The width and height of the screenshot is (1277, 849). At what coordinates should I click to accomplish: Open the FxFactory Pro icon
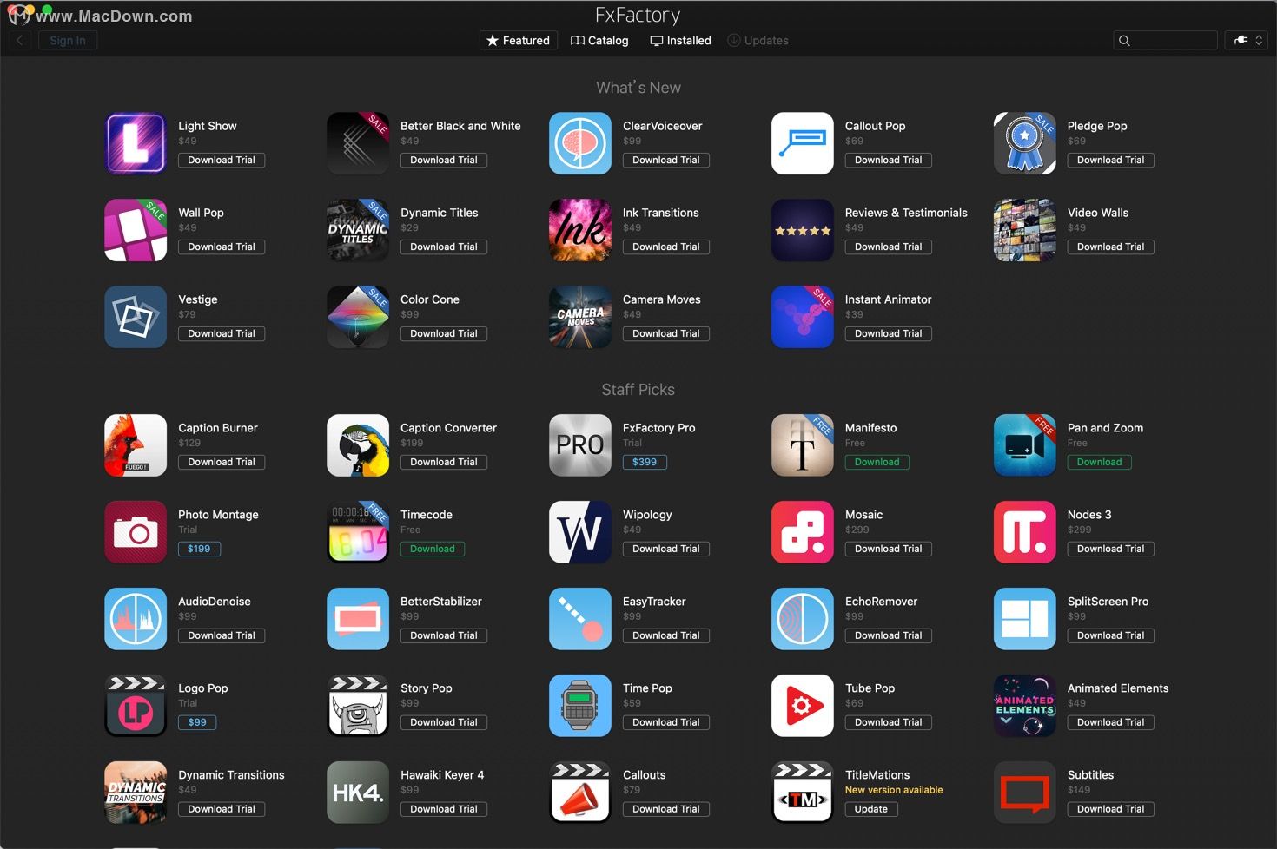coord(580,445)
